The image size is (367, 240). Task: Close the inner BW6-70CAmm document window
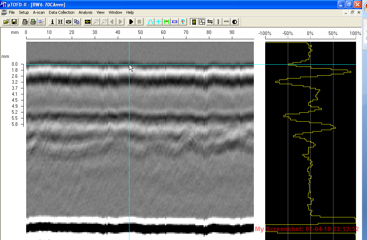[x=359, y=13]
